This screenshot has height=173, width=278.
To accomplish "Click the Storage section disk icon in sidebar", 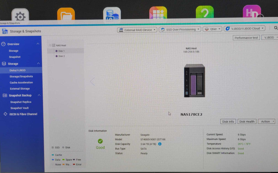I will 4,64.
